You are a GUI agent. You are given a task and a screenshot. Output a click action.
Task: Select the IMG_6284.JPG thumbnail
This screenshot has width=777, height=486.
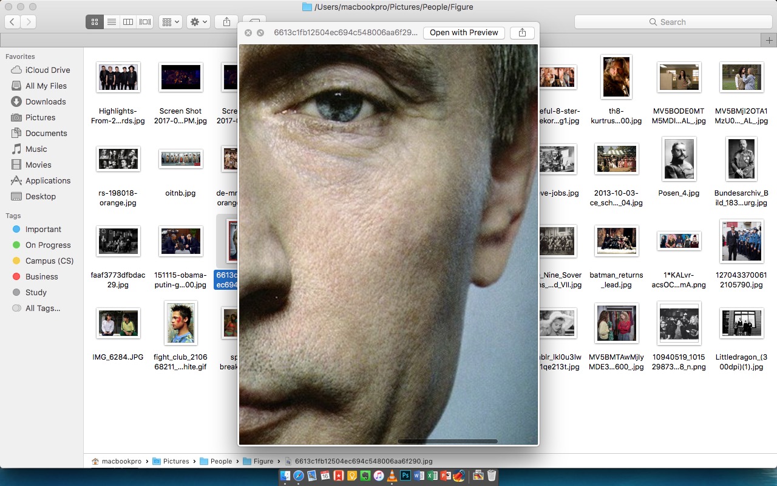[x=118, y=323]
